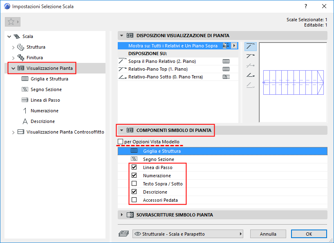Open Segno Sezione settings page
The width and height of the screenshot is (334, 243).
46,89
